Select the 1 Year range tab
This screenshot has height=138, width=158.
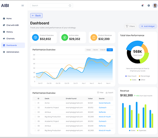[x=110, y=50]
